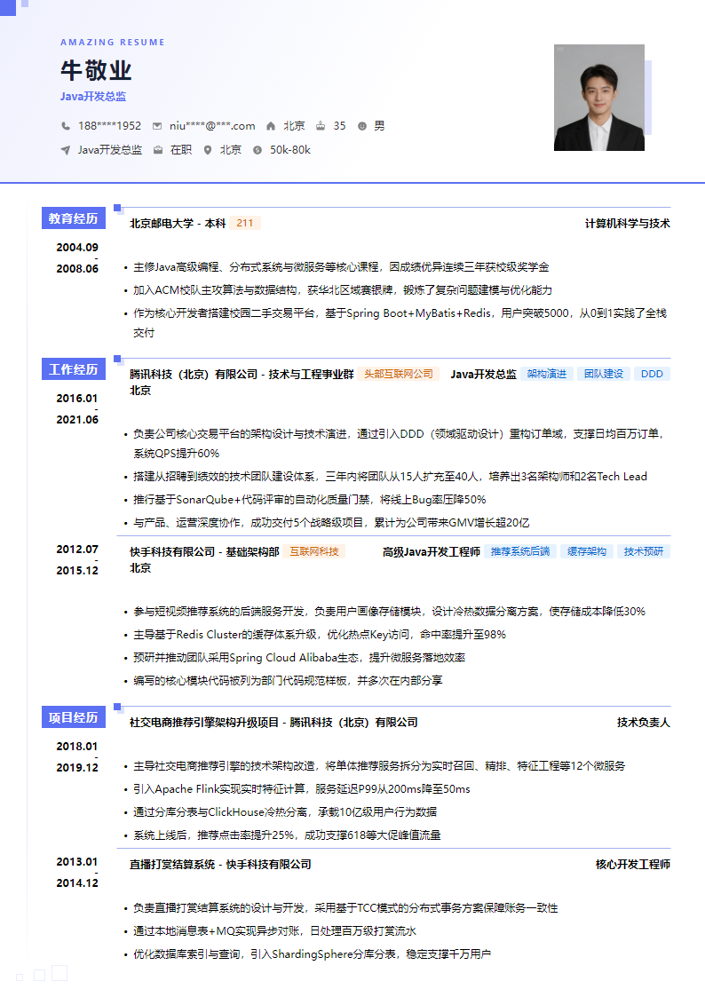Click the AMAZING RESUME header text
This screenshot has height=997, width=705.
tap(113, 42)
